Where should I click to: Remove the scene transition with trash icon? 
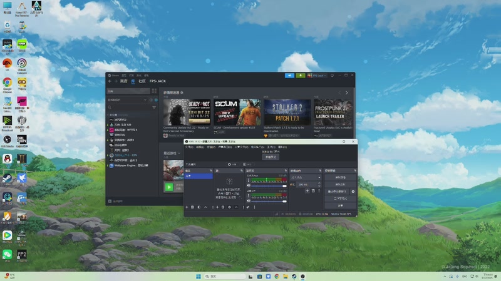313,191
